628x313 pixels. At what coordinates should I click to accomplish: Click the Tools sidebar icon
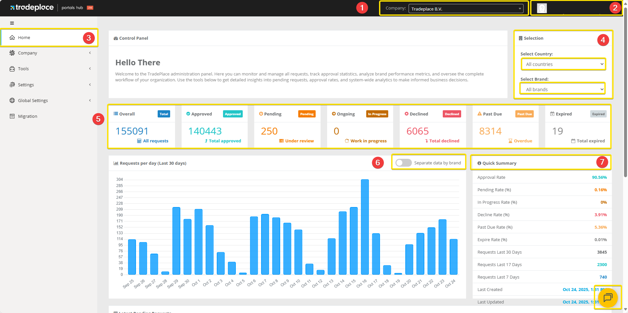click(12, 69)
